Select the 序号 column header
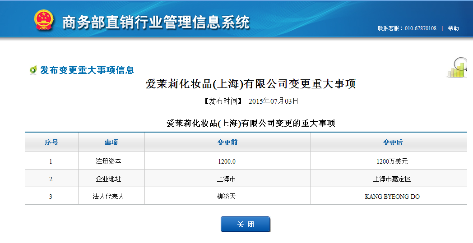The height and width of the screenshot is (243, 473). click(x=51, y=142)
